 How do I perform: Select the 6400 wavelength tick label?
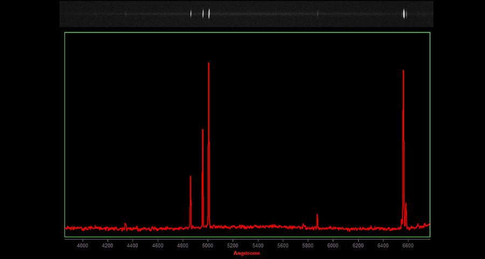[383, 246]
